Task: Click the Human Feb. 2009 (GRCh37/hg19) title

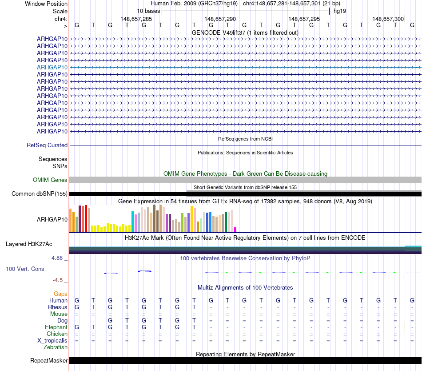Action: click(x=194, y=4)
